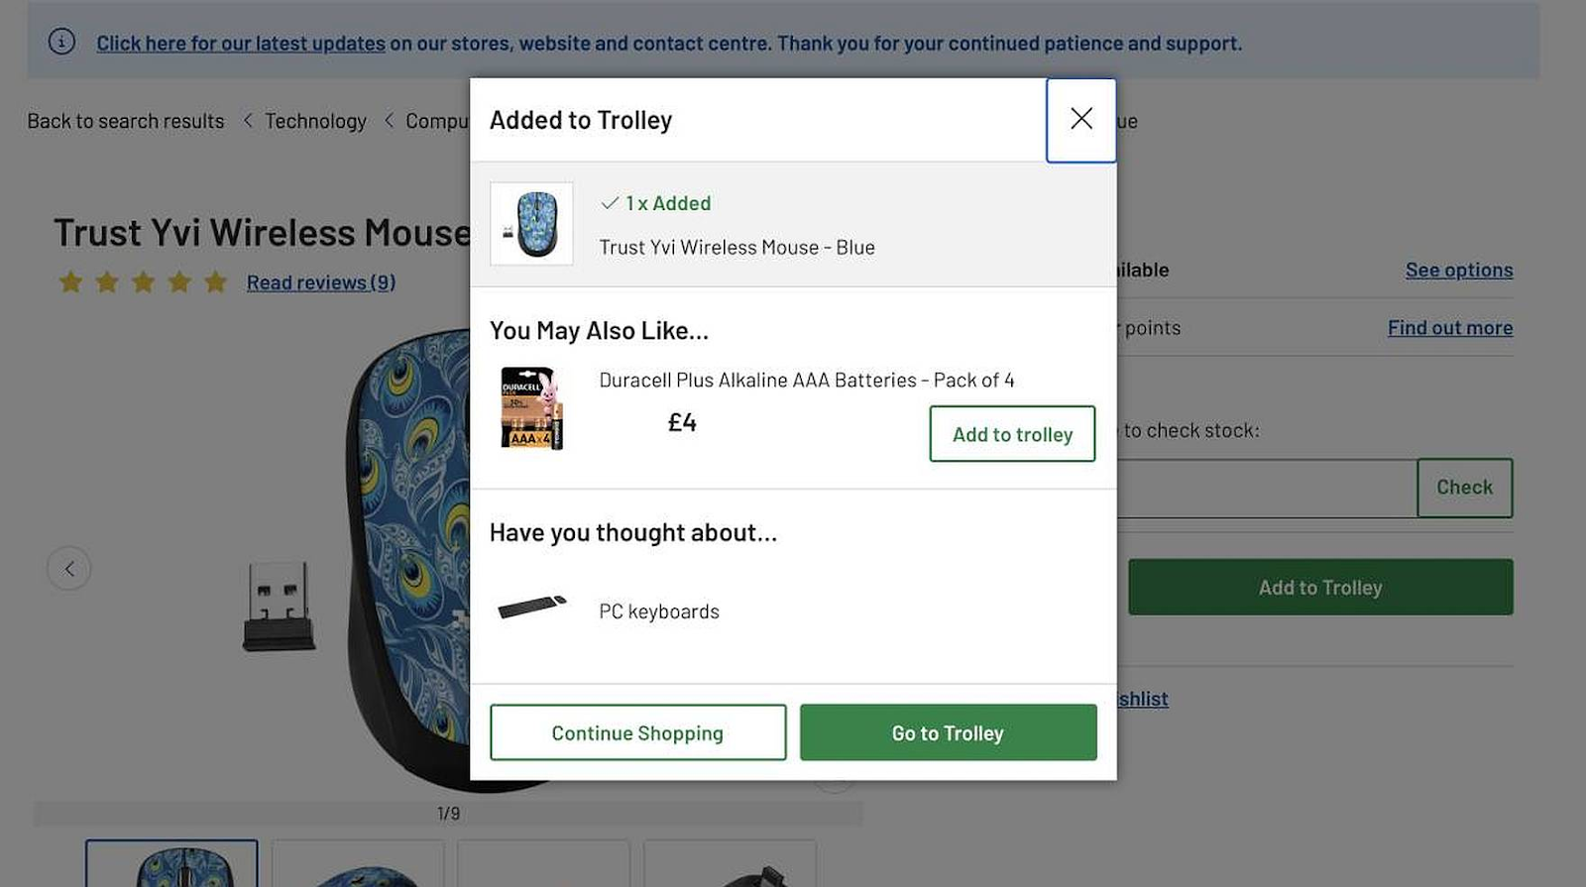Click the fifth review star

pos(215,282)
